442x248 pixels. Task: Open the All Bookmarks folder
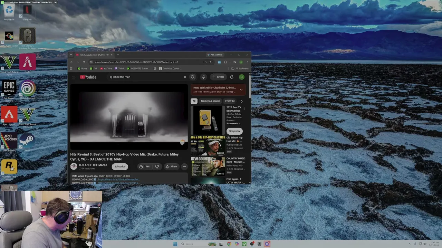pyautogui.click(x=240, y=69)
